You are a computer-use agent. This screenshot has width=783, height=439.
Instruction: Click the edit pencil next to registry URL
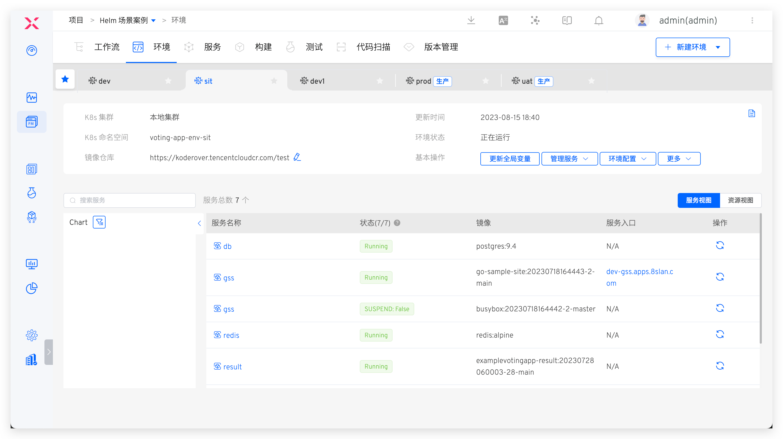coord(297,157)
